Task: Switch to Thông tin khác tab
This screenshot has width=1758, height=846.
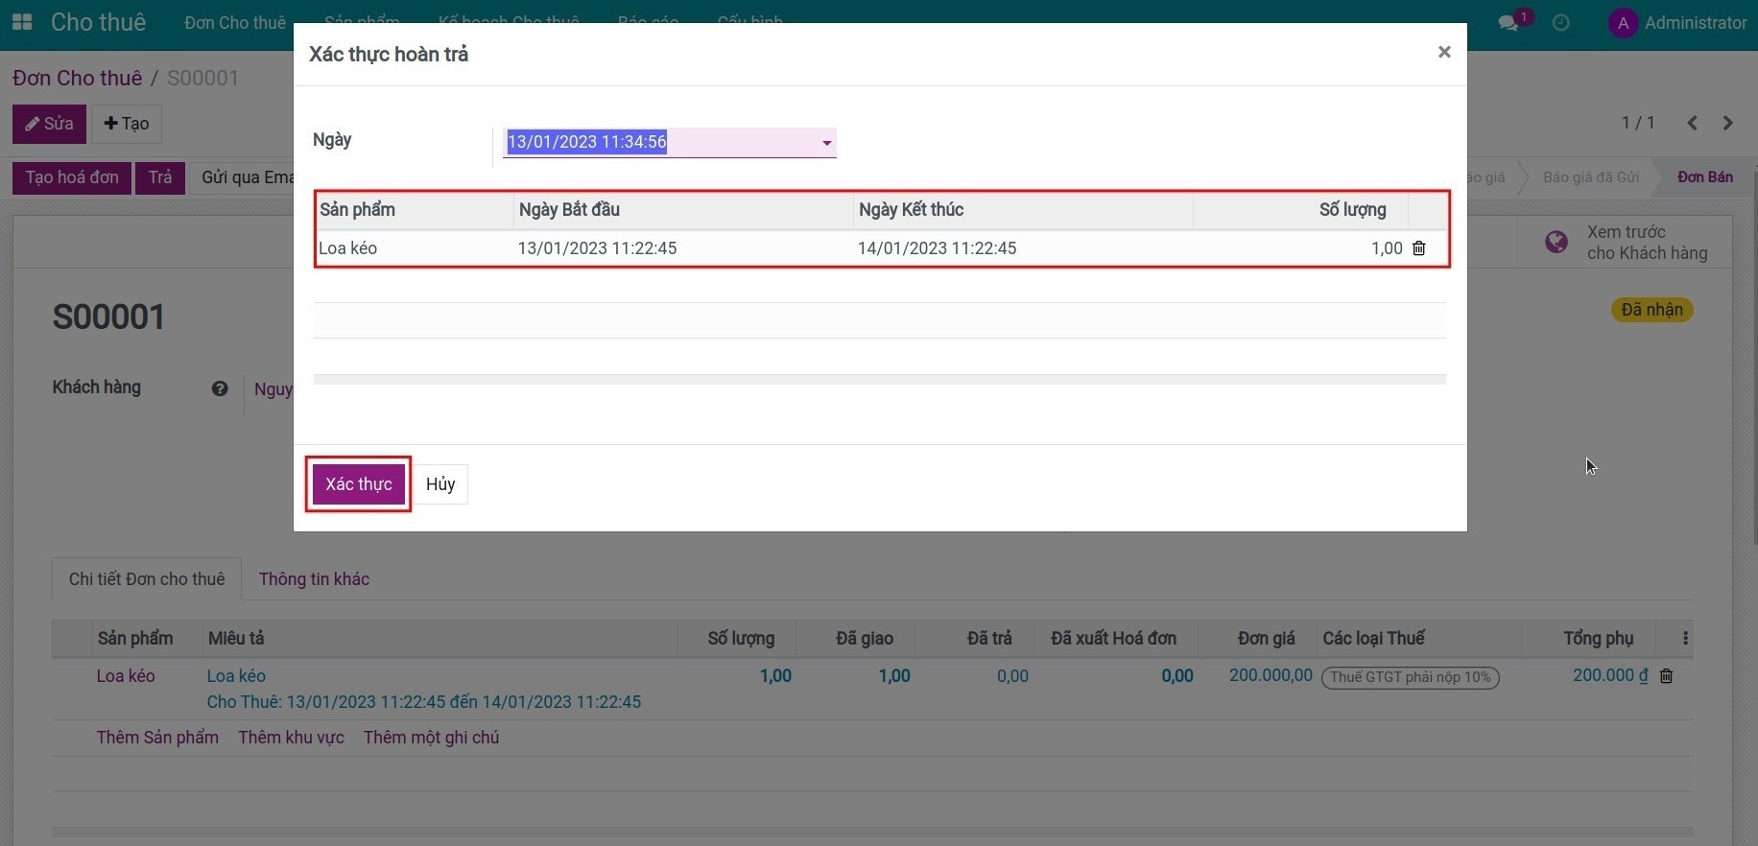Action: [x=314, y=579]
